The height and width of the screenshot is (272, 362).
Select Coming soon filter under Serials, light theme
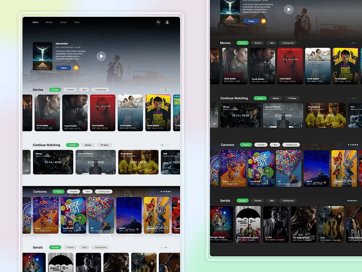100,247
